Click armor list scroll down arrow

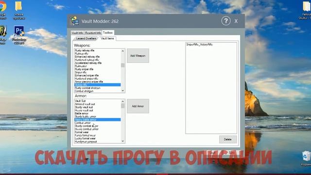(x=122, y=141)
